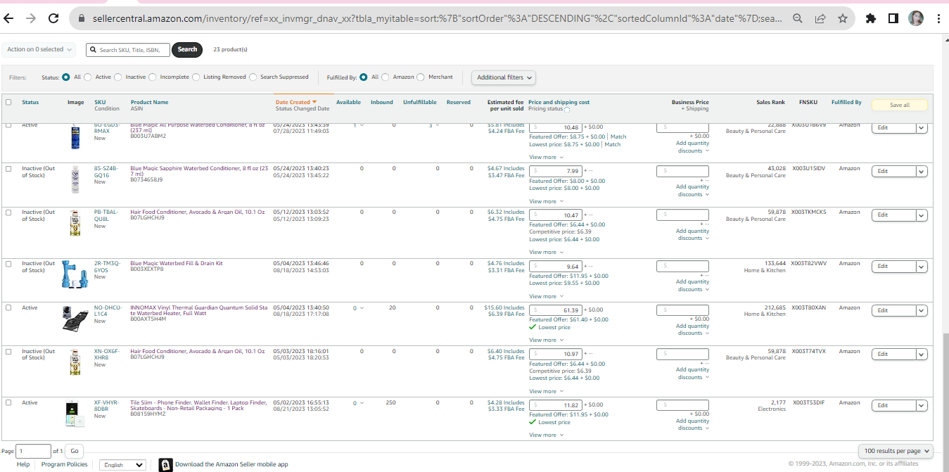Image resolution: width=949 pixels, height=472 pixels.
Task: Open the Blue Magic Waterbed Fill & Drain Kit image
Action: coord(75,275)
